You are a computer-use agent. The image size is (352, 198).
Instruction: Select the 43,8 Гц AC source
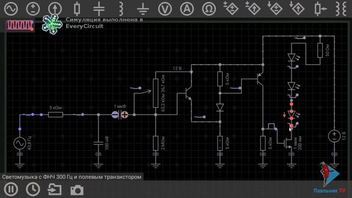pos(20,143)
